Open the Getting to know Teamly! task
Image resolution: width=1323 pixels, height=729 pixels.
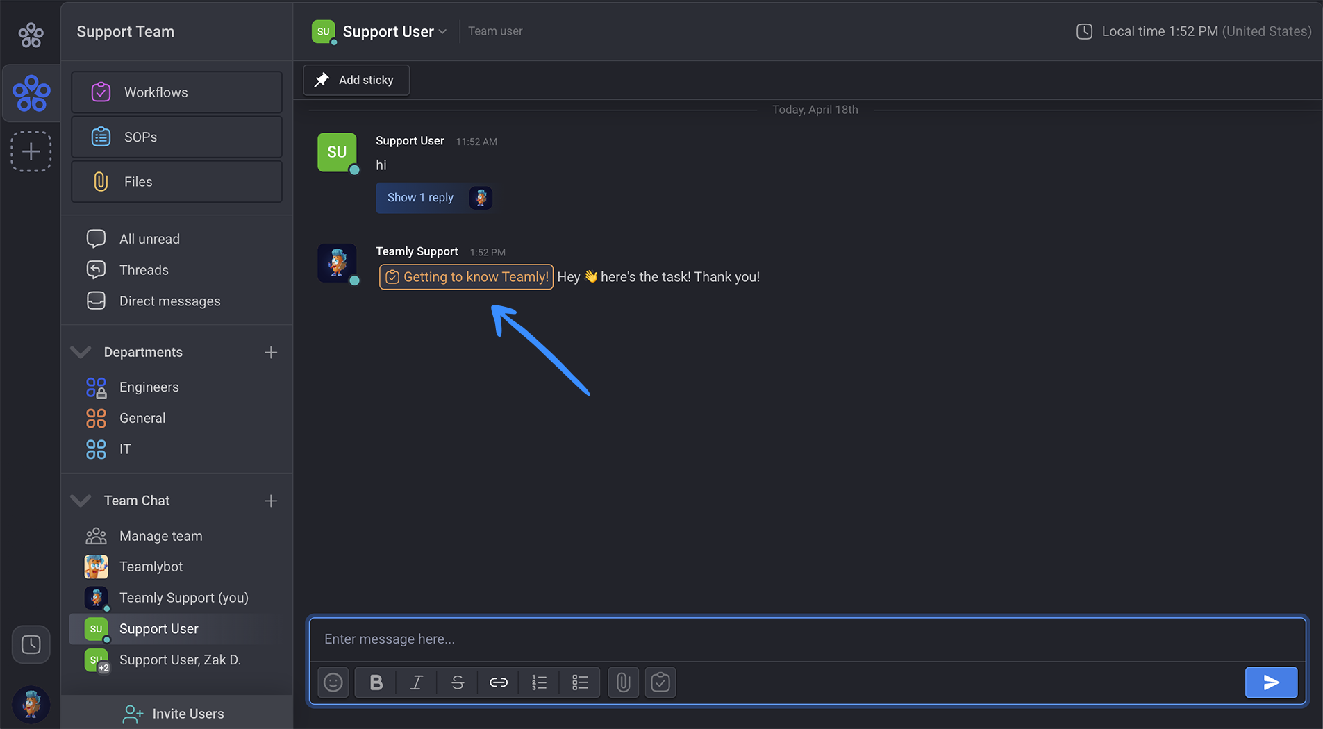[467, 277]
